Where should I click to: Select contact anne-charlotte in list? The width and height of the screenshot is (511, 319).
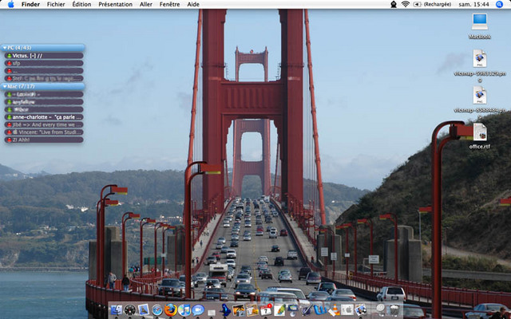[44, 117]
